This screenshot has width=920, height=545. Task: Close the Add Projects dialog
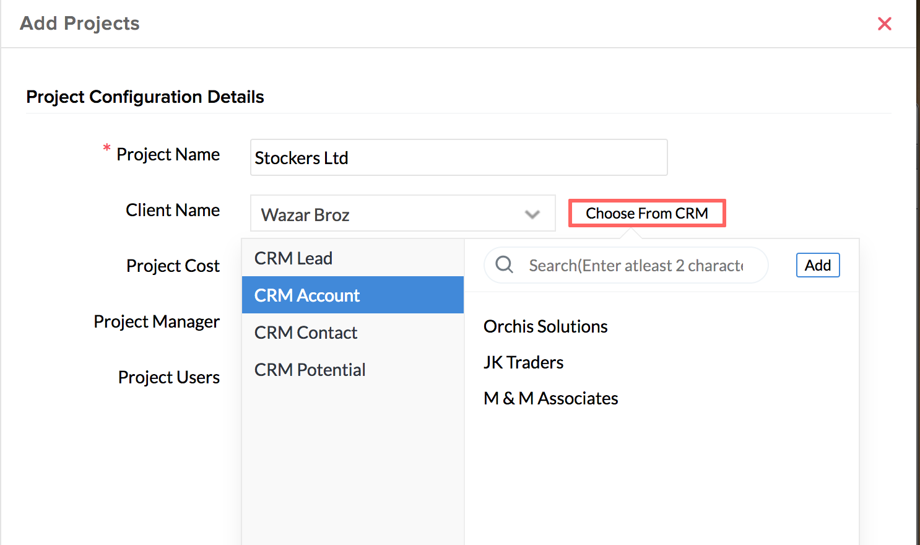pos(885,24)
